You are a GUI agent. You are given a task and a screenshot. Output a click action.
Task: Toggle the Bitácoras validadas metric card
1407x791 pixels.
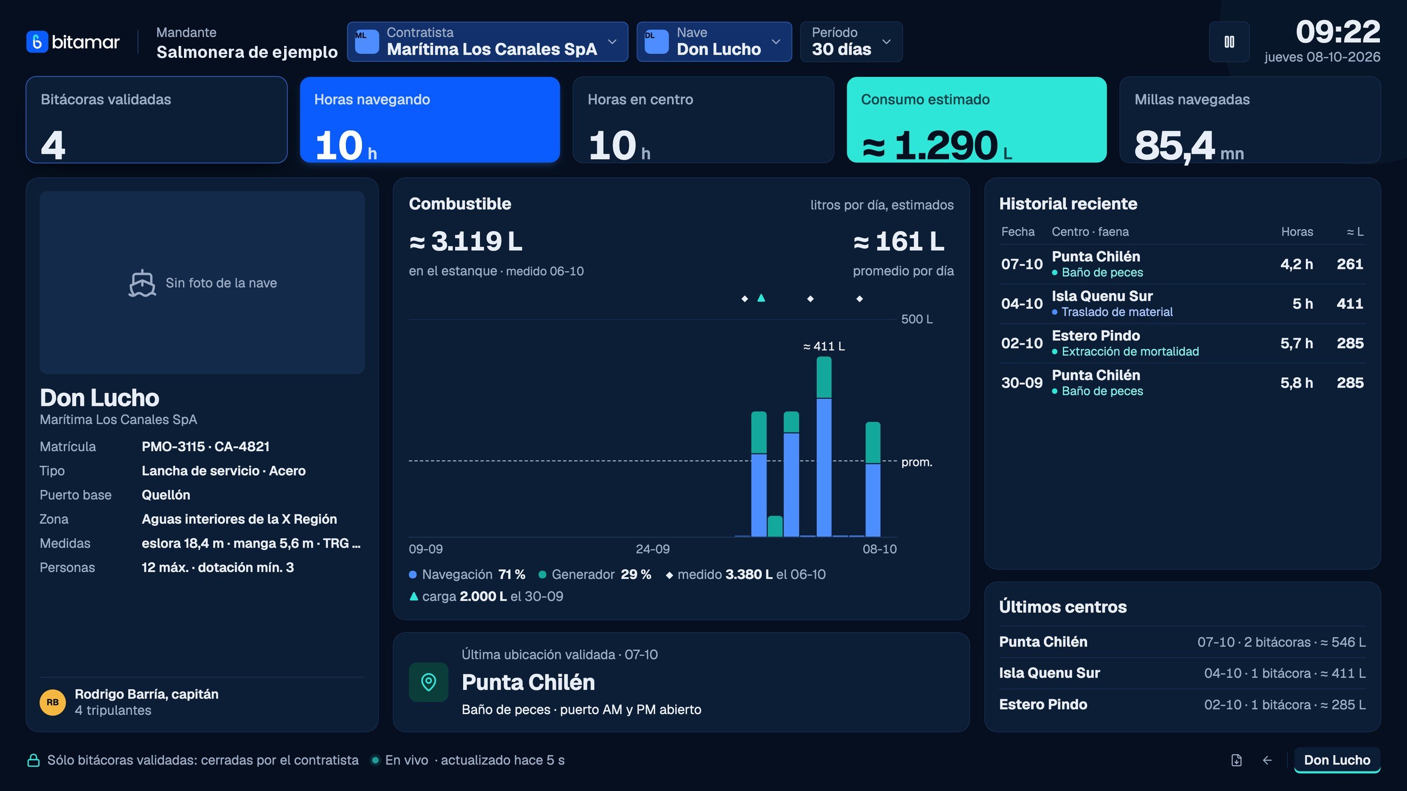(x=157, y=120)
